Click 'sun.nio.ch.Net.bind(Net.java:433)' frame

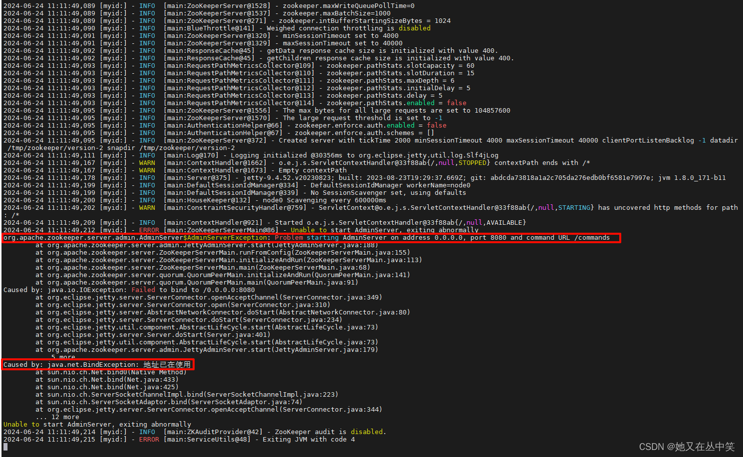click(x=107, y=380)
